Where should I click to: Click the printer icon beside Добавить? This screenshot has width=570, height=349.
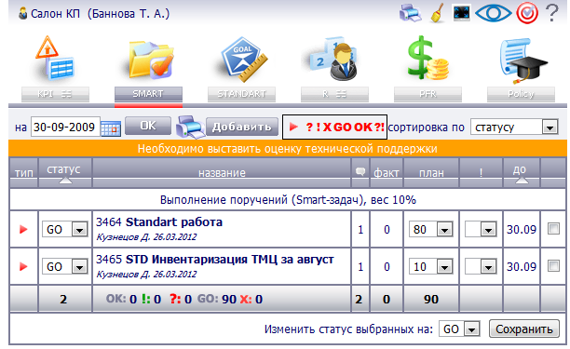coord(190,127)
